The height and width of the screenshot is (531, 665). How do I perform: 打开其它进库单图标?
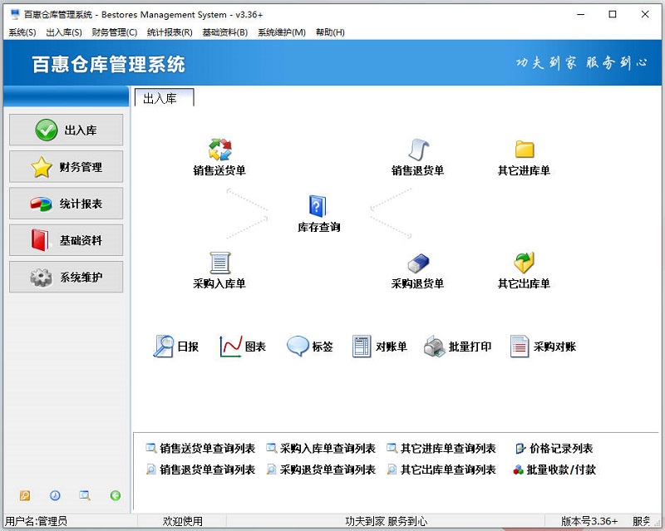point(523,154)
